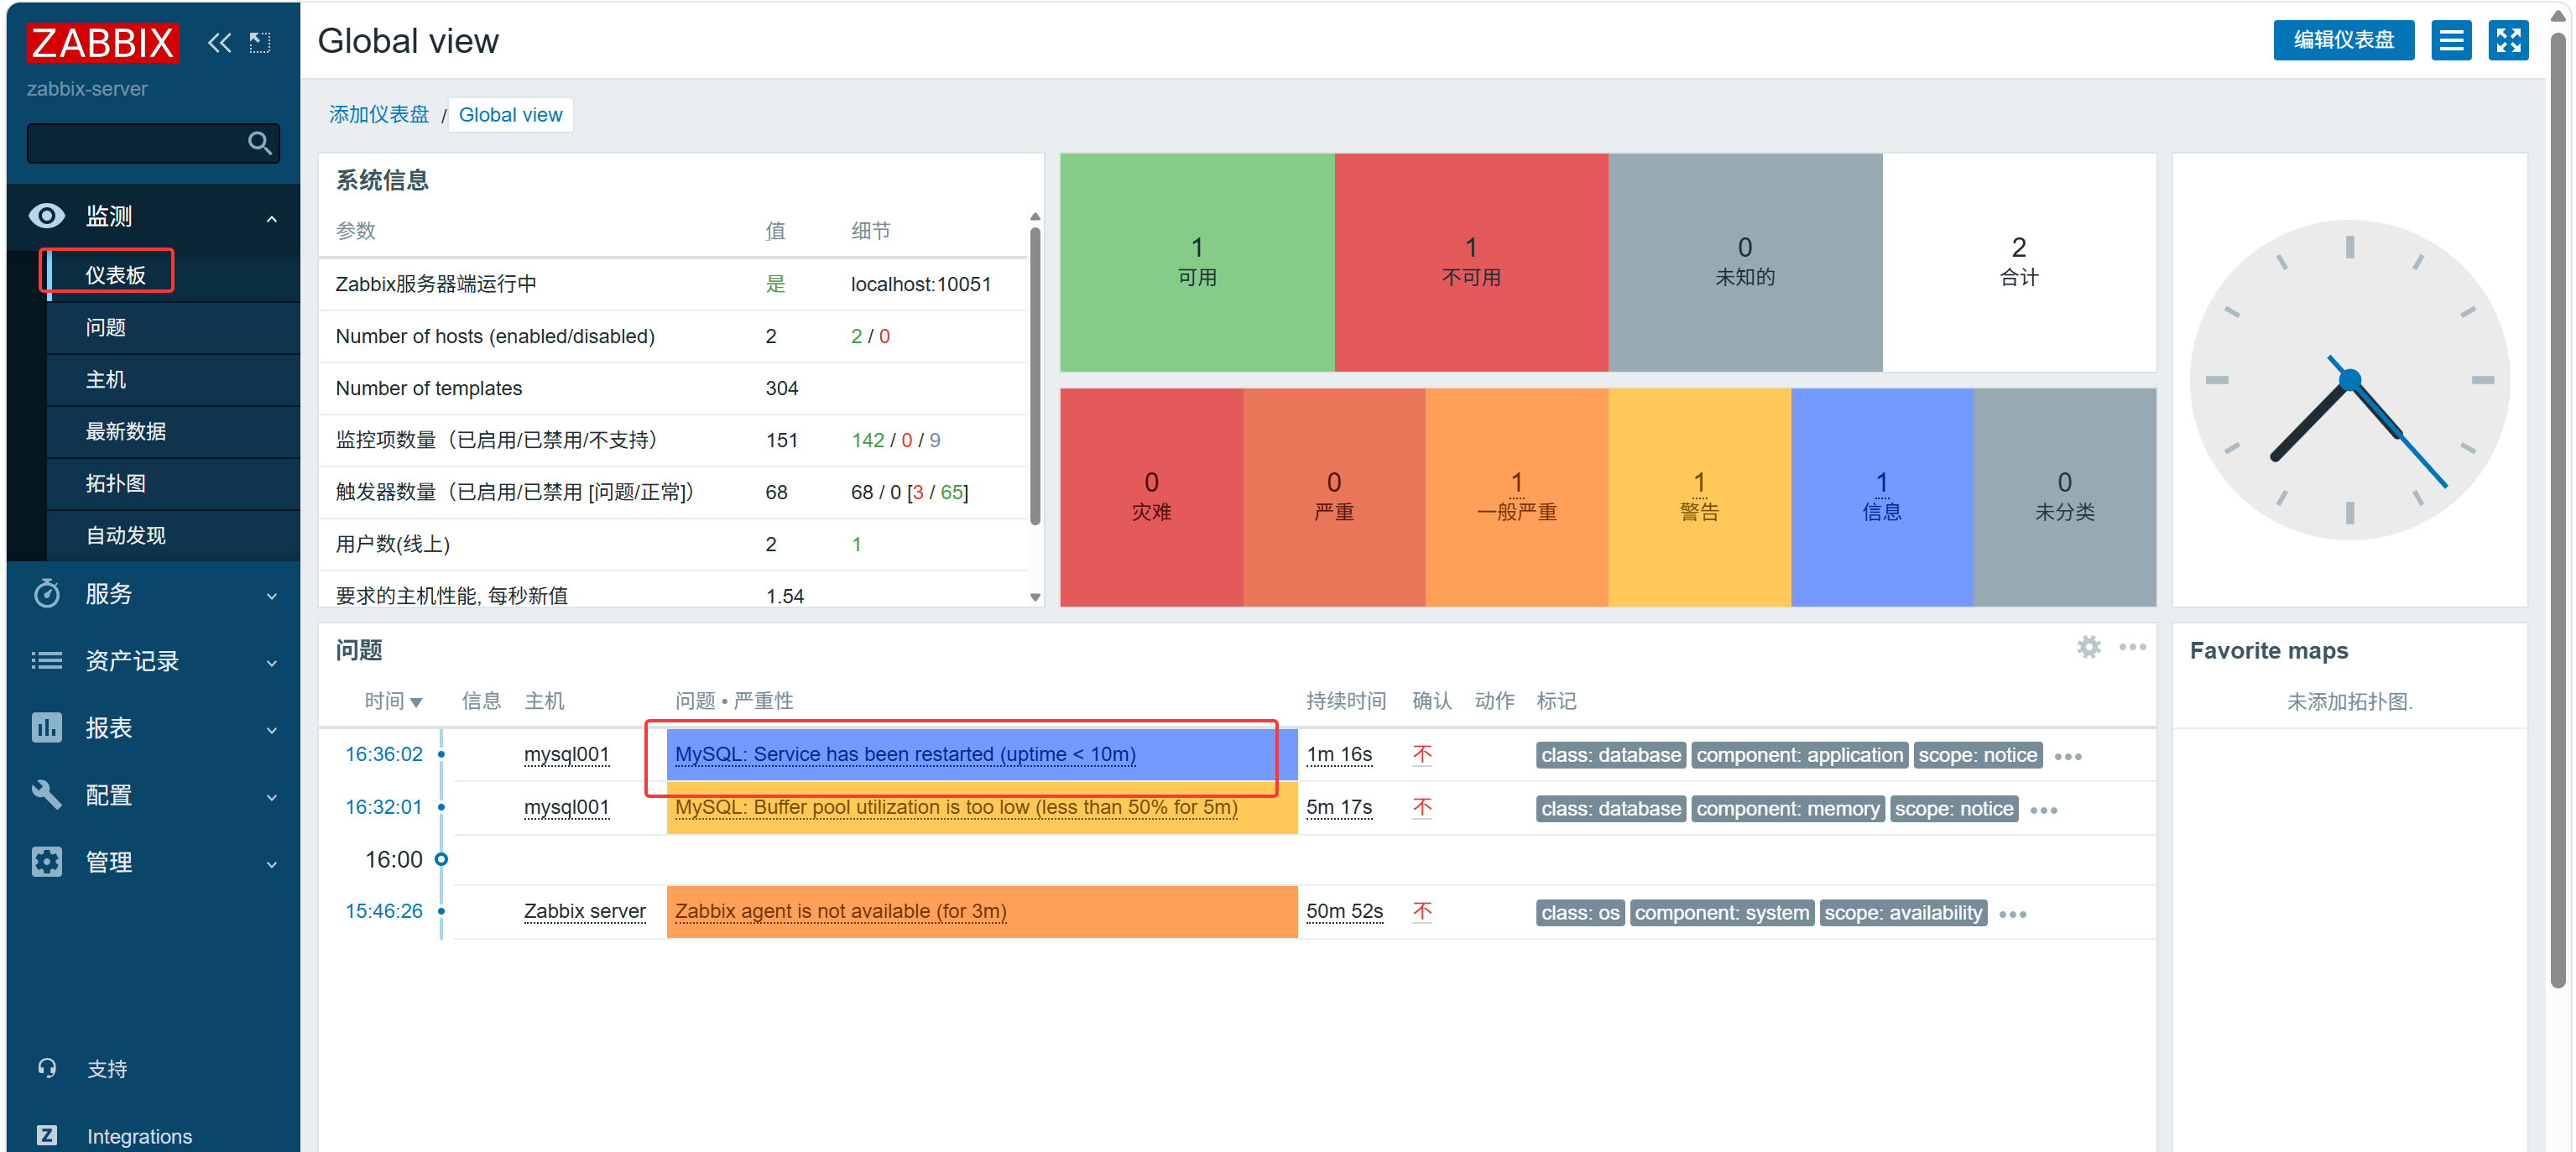Show more tags for MySQL restarted row
Screen dimensions: 2576x1152
click(x=2067, y=757)
